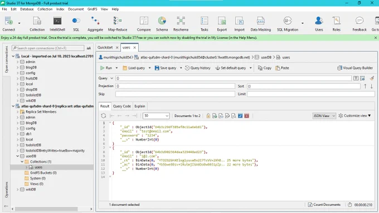Toggle case-sensitive search aA button
The width and height of the screenshot is (379, 213).
[x=89, y=48]
